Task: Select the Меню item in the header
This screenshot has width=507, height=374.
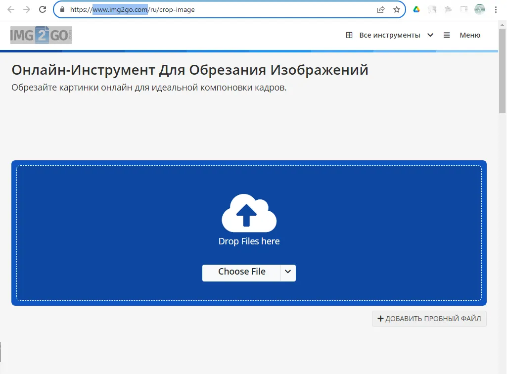Action: [x=470, y=35]
